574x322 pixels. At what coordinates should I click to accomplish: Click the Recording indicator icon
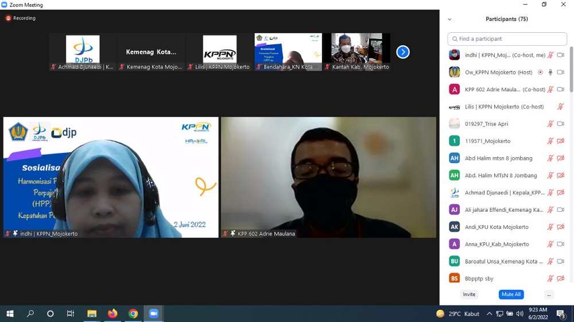tap(8, 18)
